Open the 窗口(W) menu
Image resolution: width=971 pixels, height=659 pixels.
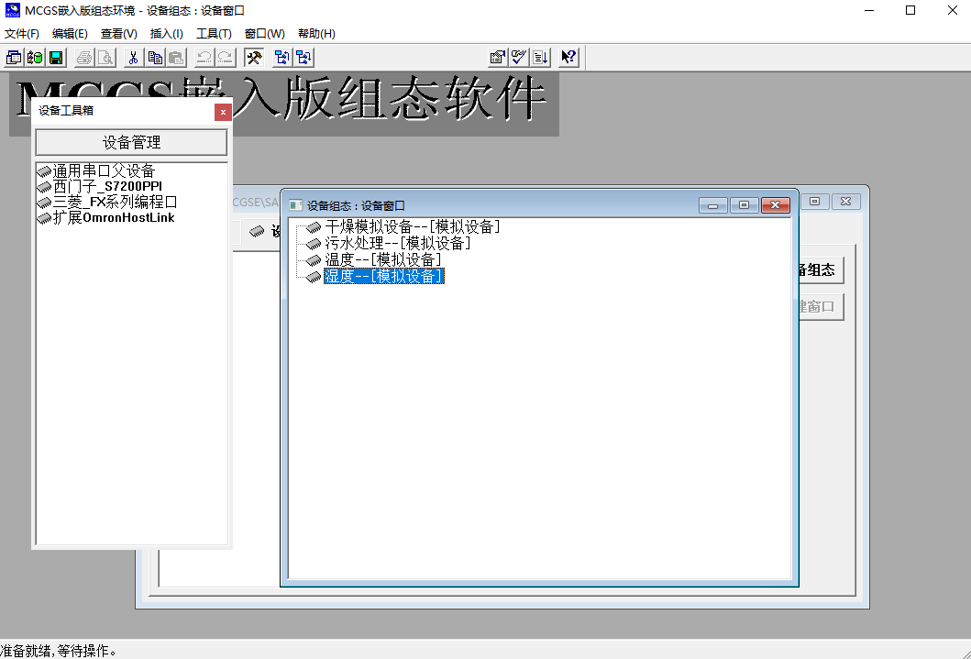[x=264, y=33]
